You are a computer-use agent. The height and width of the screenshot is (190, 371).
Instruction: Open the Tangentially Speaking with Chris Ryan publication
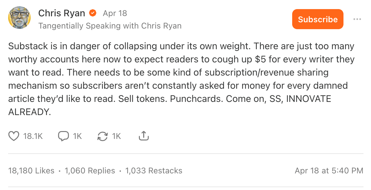pyautogui.click(x=110, y=26)
